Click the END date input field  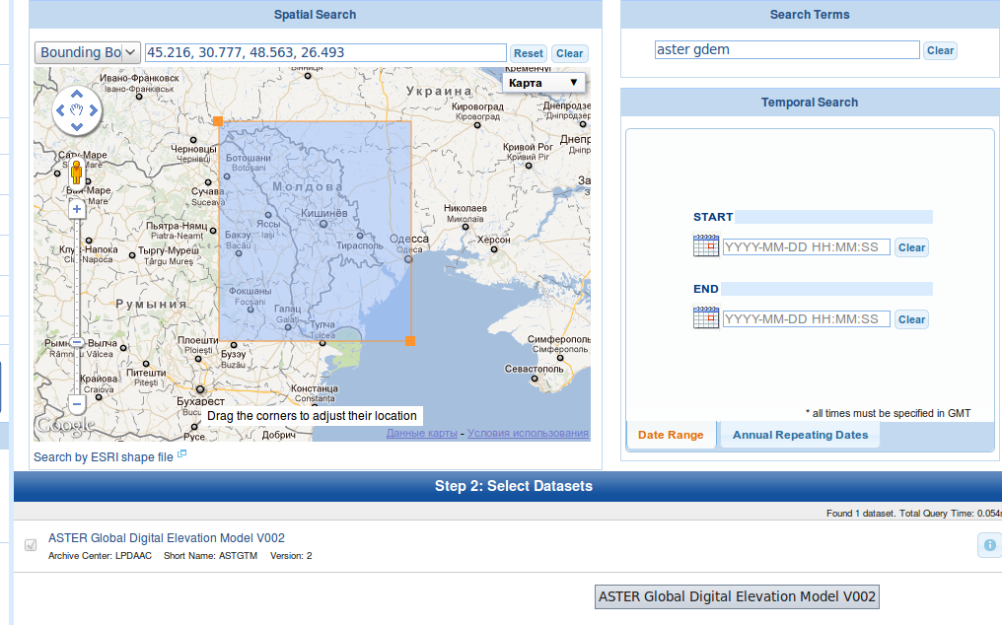(x=807, y=318)
